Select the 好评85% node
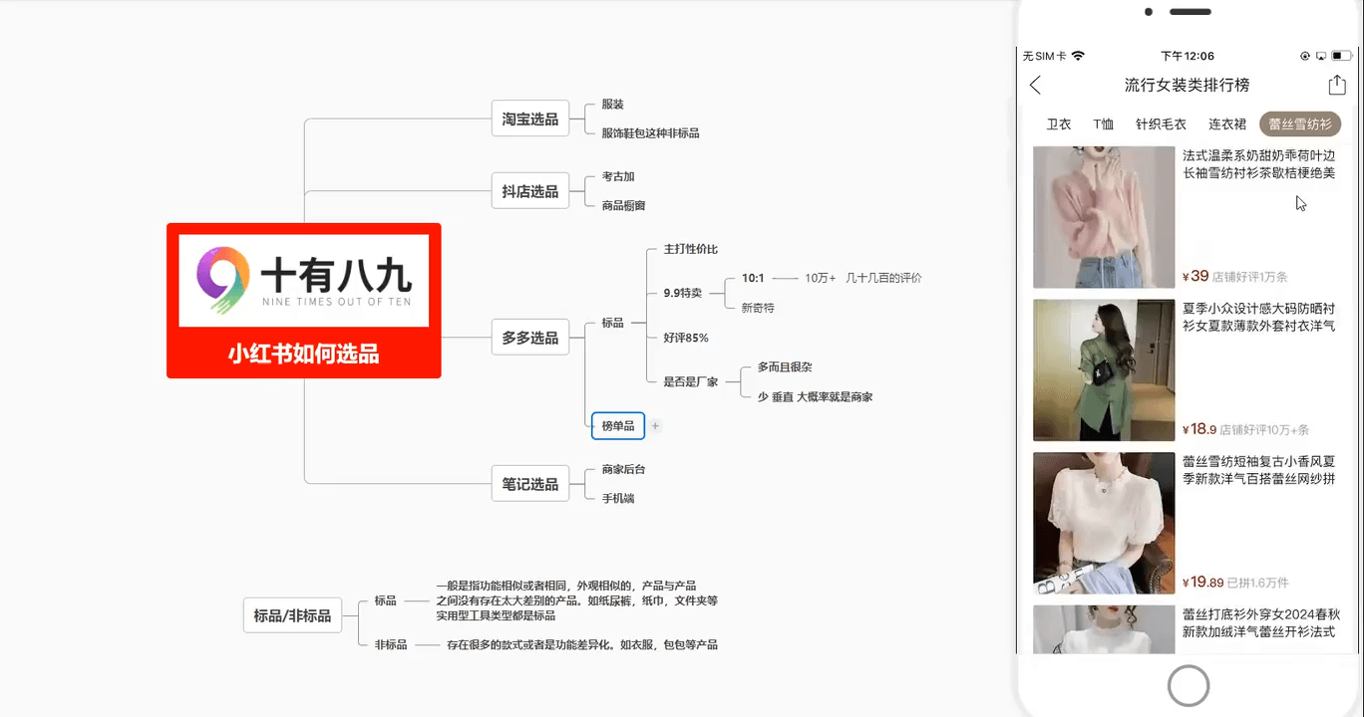 point(686,338)
